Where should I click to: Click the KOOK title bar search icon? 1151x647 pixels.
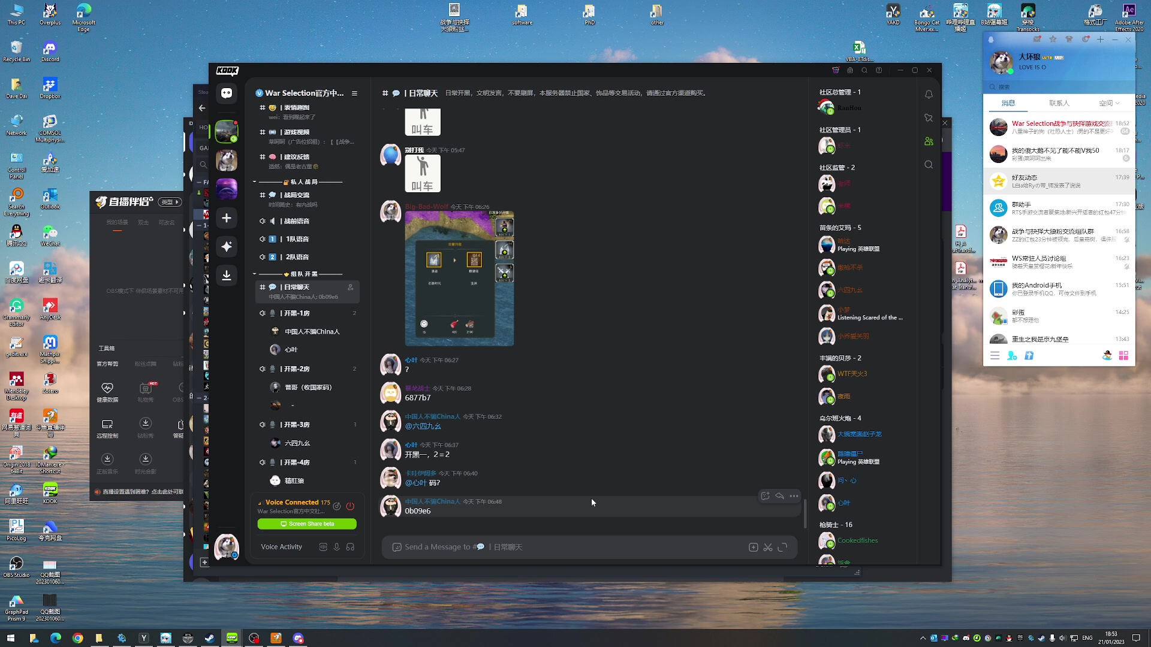point(864,71)
